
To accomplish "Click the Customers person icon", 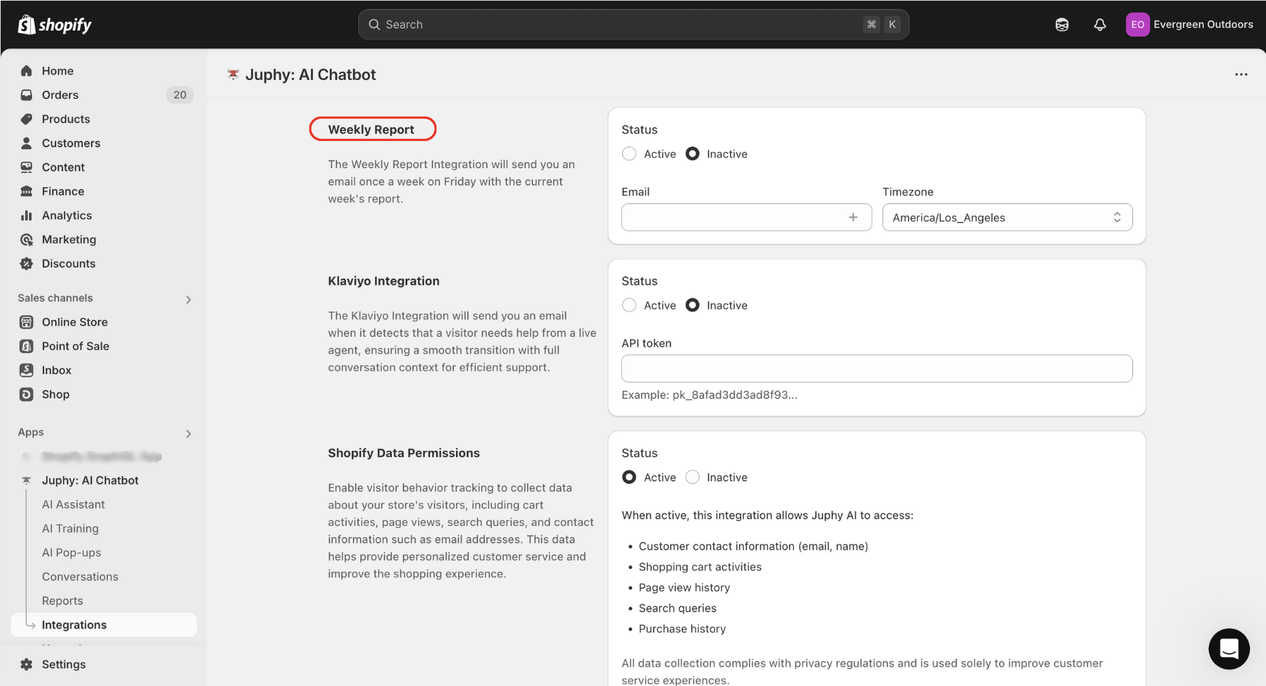I will coord(26,143).
